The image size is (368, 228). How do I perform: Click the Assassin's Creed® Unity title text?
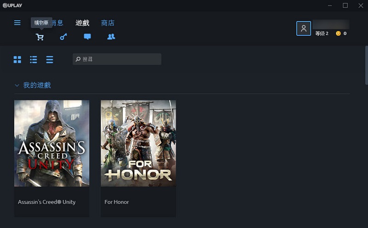47,202
